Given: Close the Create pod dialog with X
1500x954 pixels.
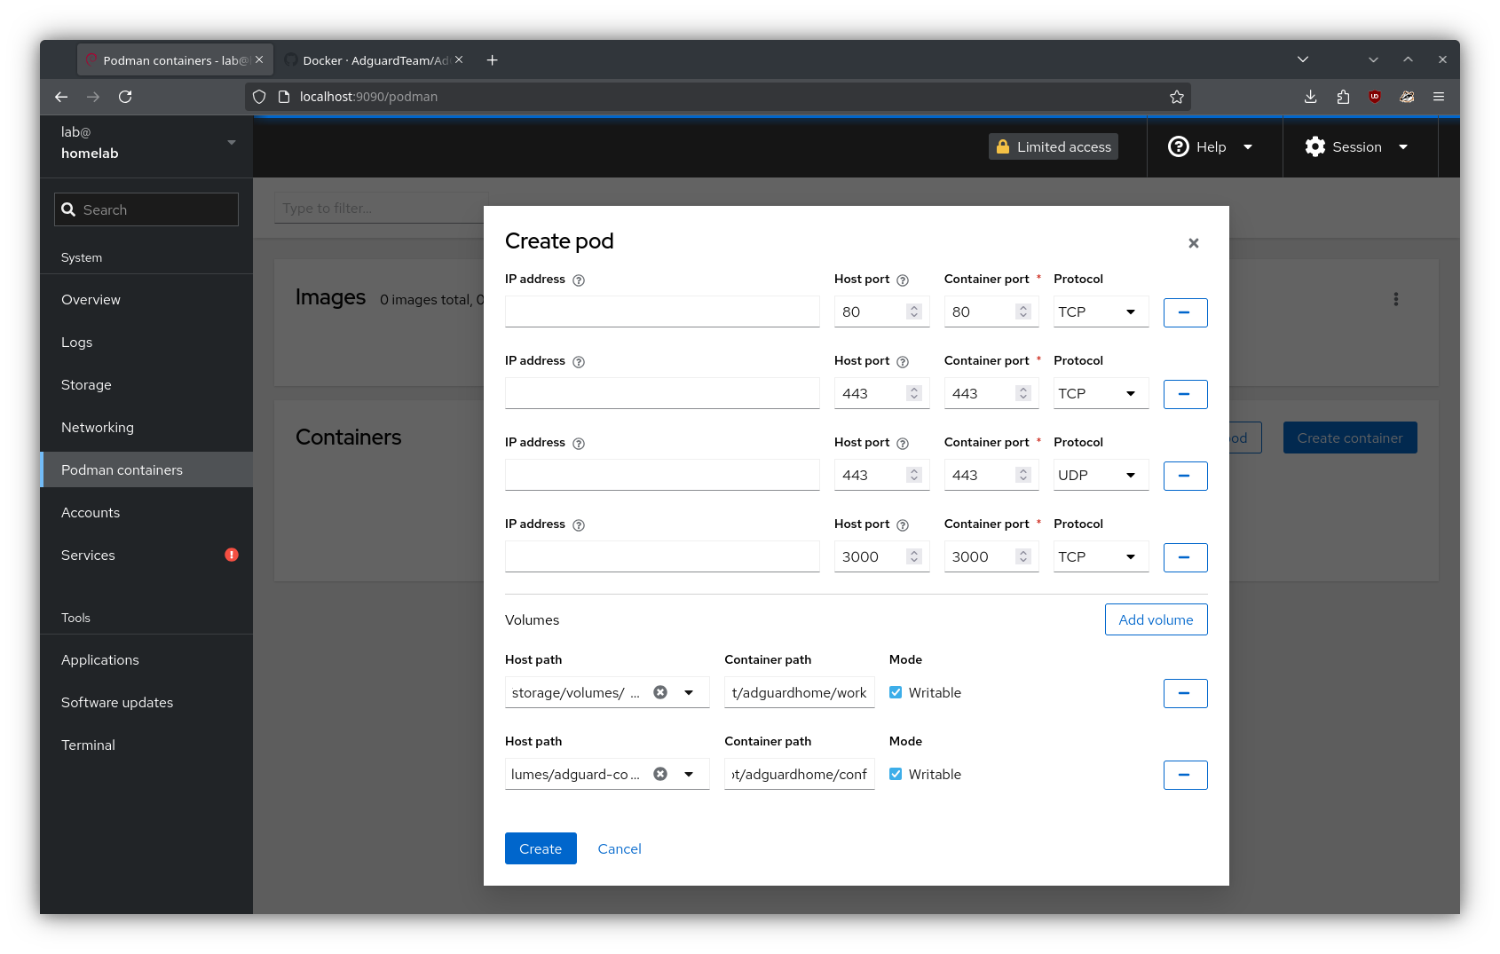Looking at the screenshot, I should click(x=1194, y=243).
